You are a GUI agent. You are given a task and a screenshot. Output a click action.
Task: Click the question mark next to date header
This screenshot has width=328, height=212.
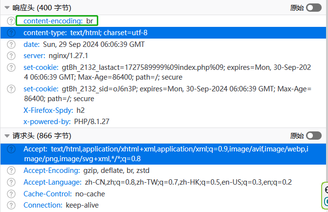coord(11,44)
